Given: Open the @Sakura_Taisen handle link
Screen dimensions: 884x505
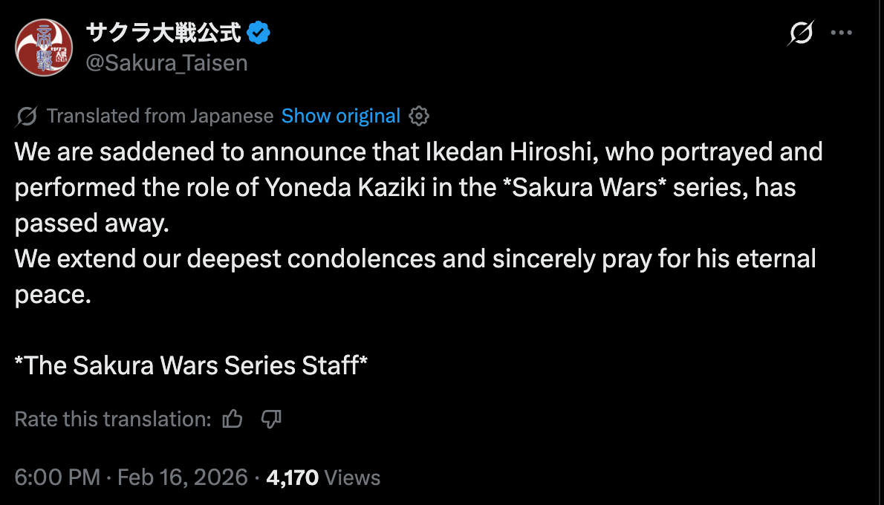Looking at the screenshot, I should 166,63.
